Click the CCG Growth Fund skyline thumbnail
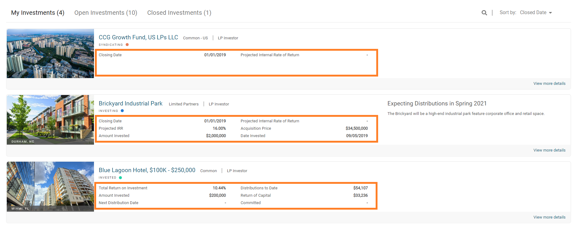This screenshot has width=575, height=225. point(50,53)
